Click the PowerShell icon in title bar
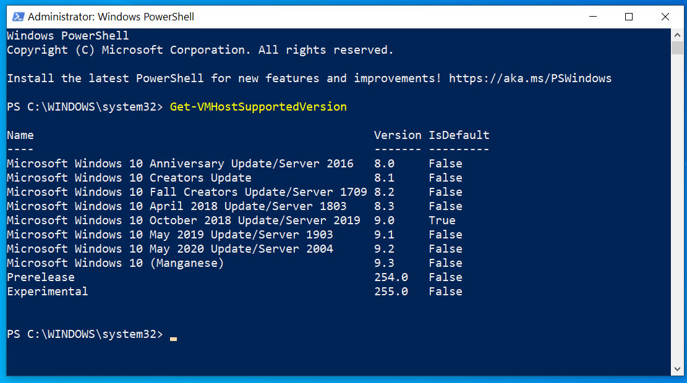The height and width of the screenshot is (383, 687). [x=19, y=17]
